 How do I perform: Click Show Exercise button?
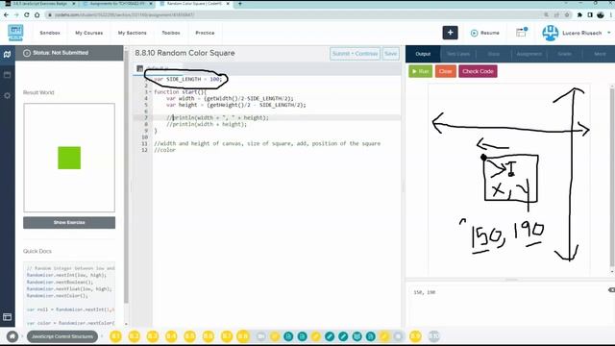(x=69, y=222)
